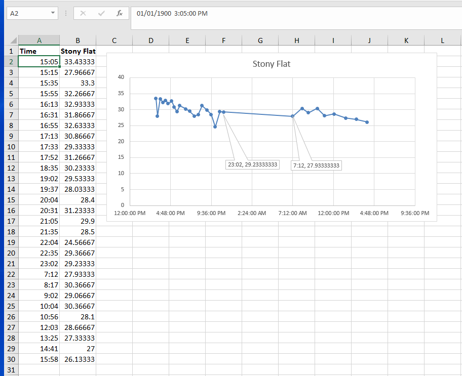Click the horizontal axis label 9:36:00 PM at right end
Viewport: 462px width, 376px height.
[415, 213]
